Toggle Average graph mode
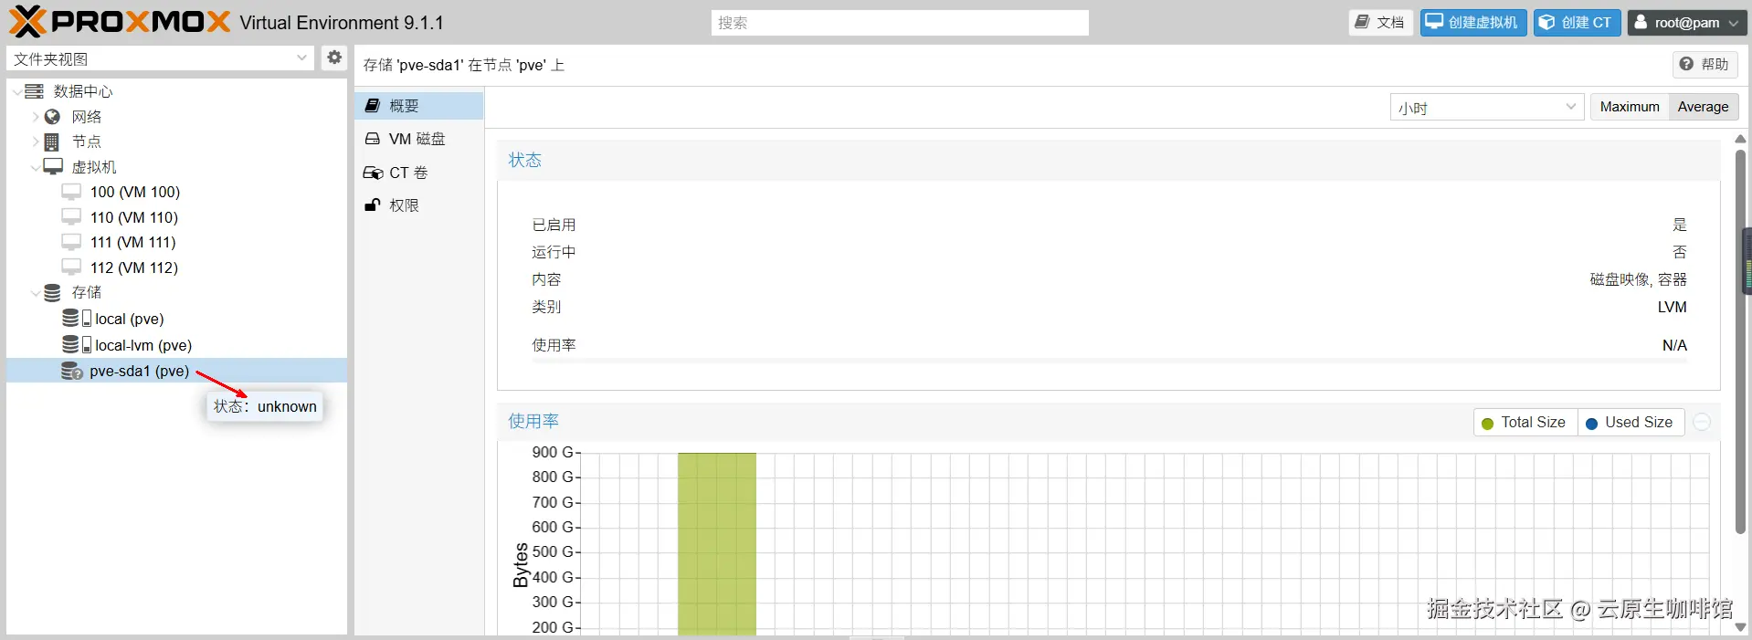 point(1703,107)
